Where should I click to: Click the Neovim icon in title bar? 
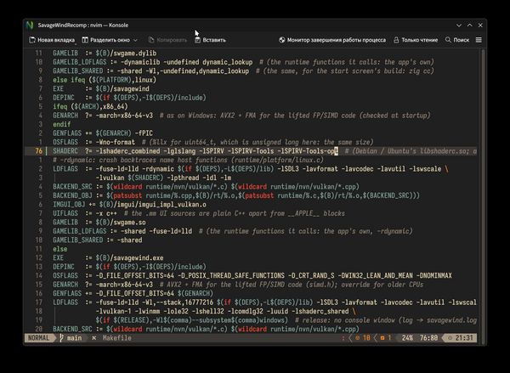[30, 25]
